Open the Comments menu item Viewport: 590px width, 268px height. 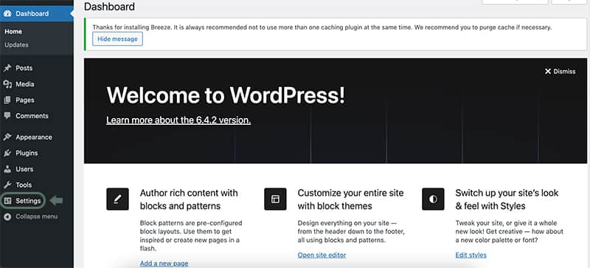(32, 116)
